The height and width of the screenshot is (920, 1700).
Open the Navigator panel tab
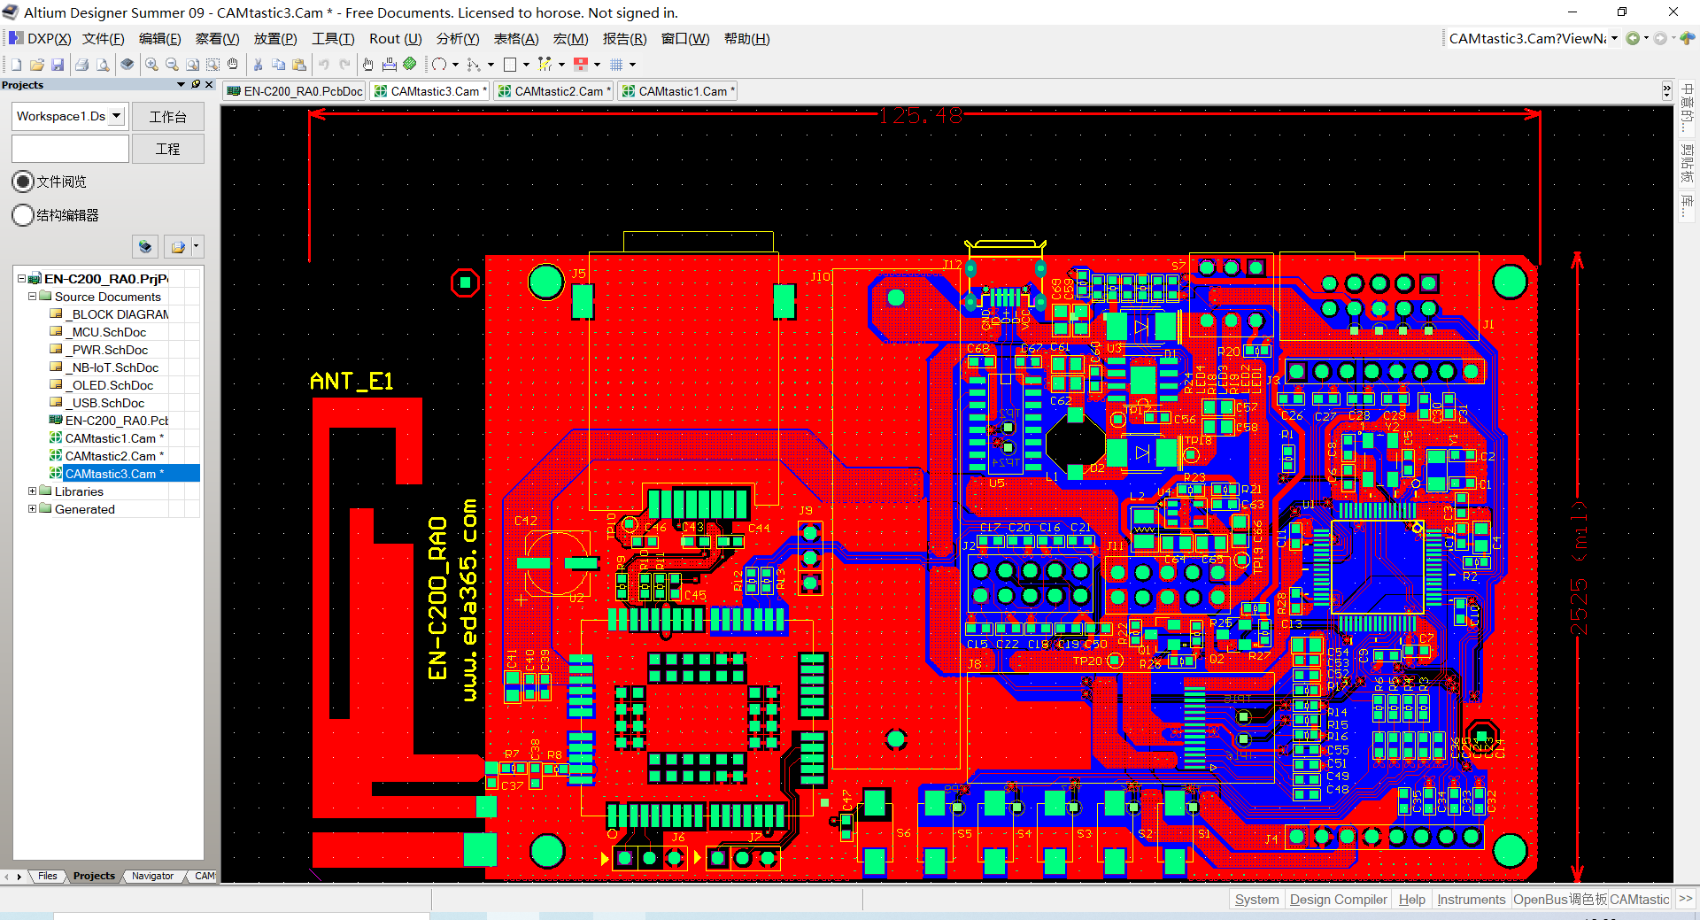click(152, 876)
